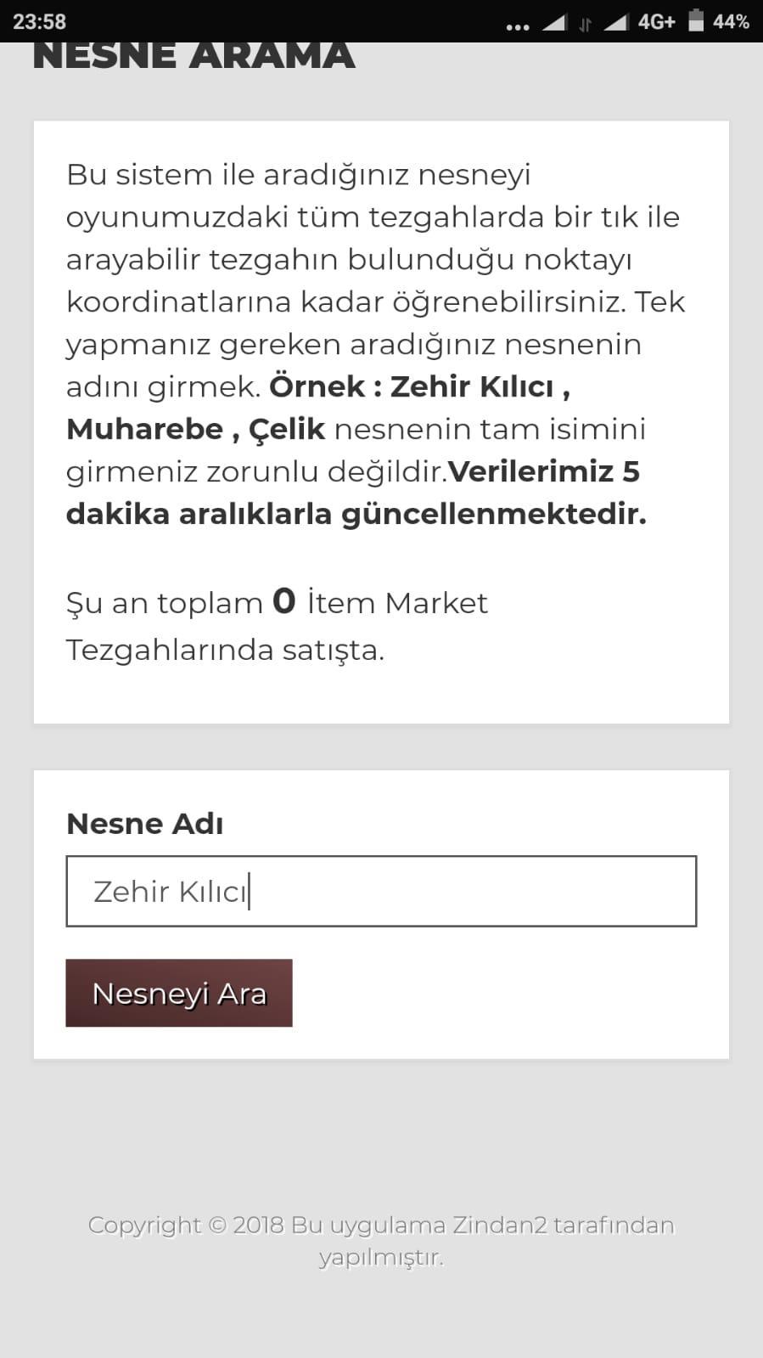
Task: Select the item count showing 0
Action: click(x=284, y=601)
